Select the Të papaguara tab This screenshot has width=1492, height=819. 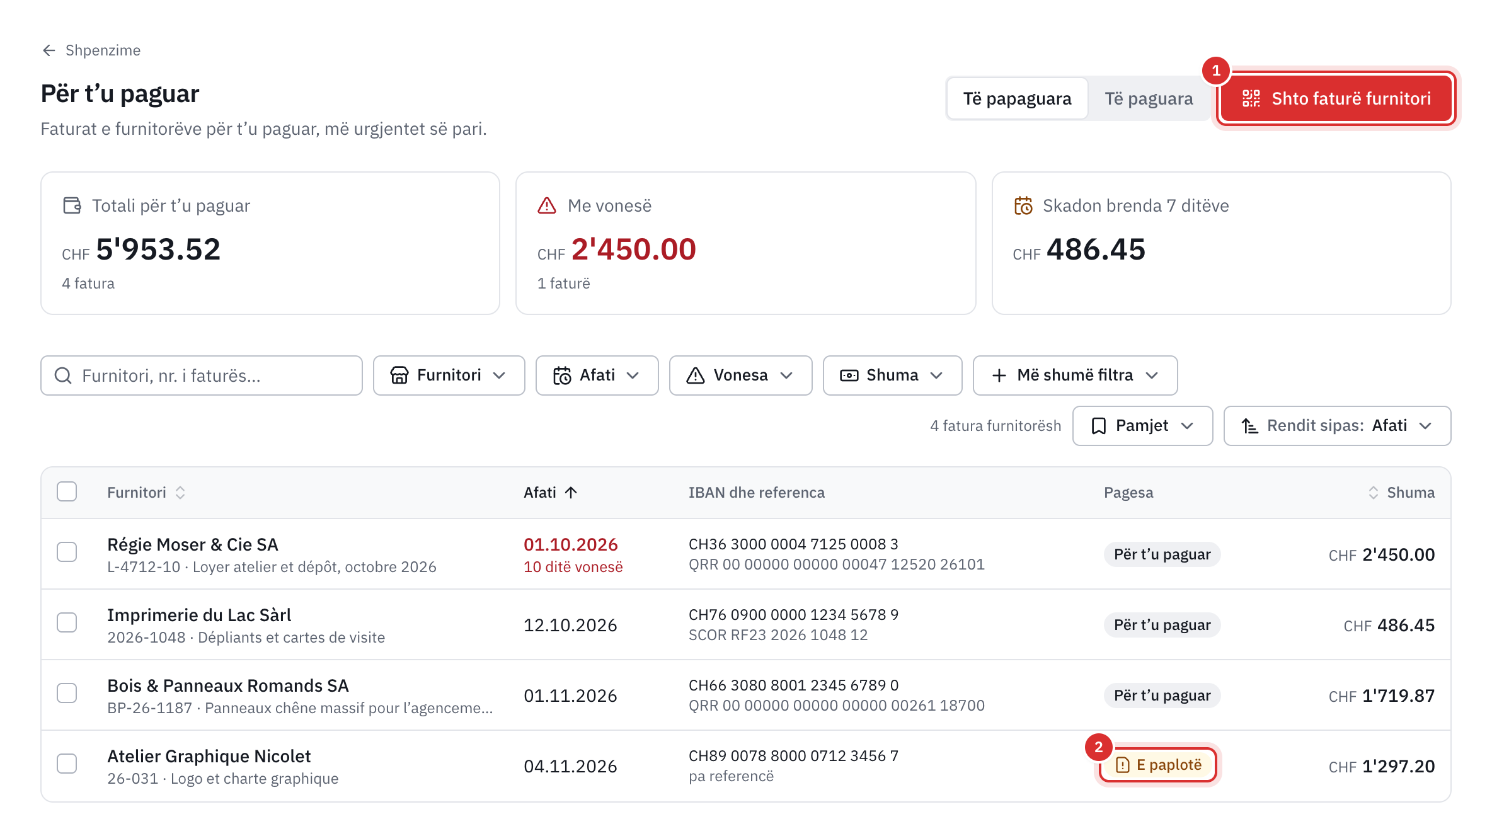pyautogui.click(x=1017, y=98)
